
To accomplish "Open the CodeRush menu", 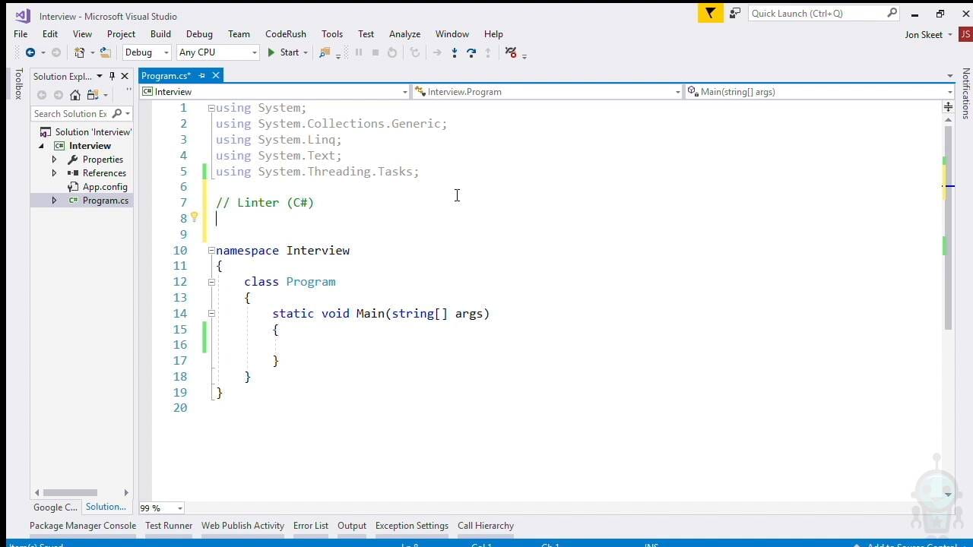I will (285, 34).
